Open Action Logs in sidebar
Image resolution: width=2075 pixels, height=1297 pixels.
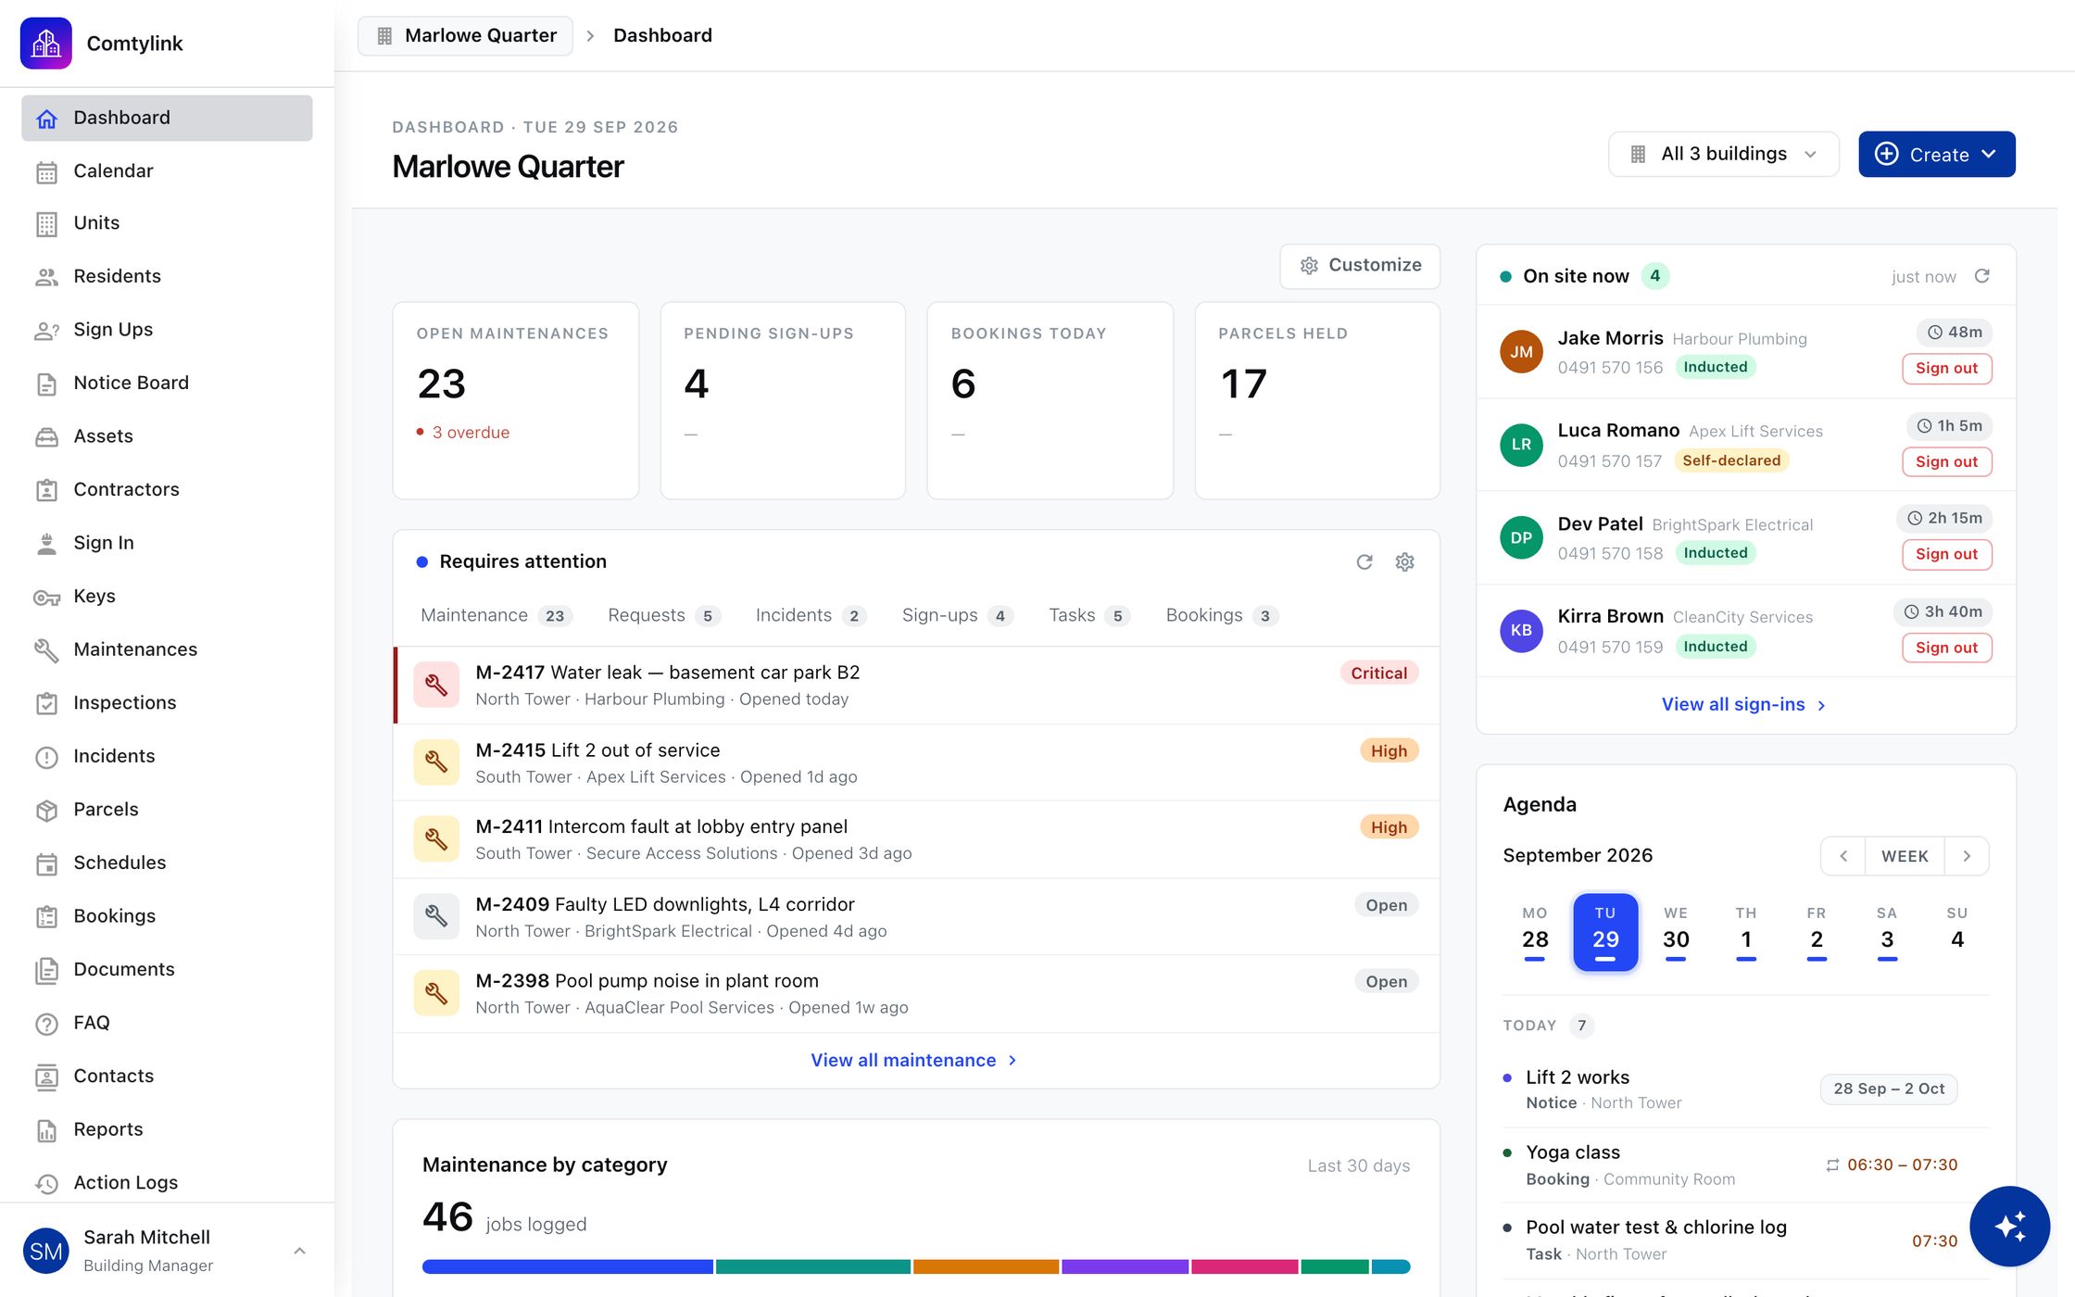(x=167, y=1182)
